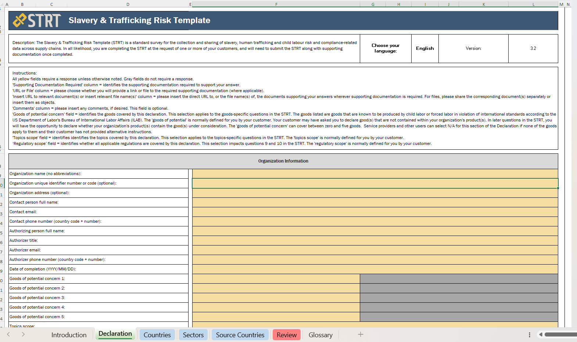Click gray cell beside Goods of concern 3
The width and height of the screenshot is (577, 342).
[459, 298]
